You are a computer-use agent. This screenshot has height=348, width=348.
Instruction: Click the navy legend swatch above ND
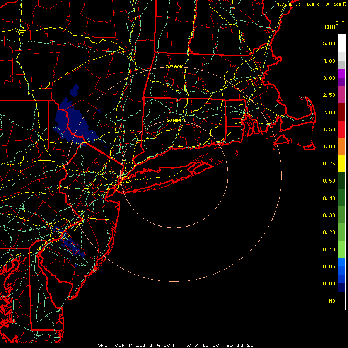(x=341, y=288)
